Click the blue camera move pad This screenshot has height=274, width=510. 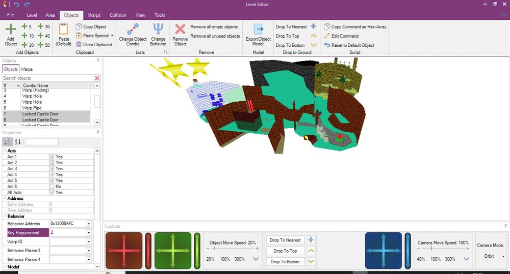tap(384, 251)
